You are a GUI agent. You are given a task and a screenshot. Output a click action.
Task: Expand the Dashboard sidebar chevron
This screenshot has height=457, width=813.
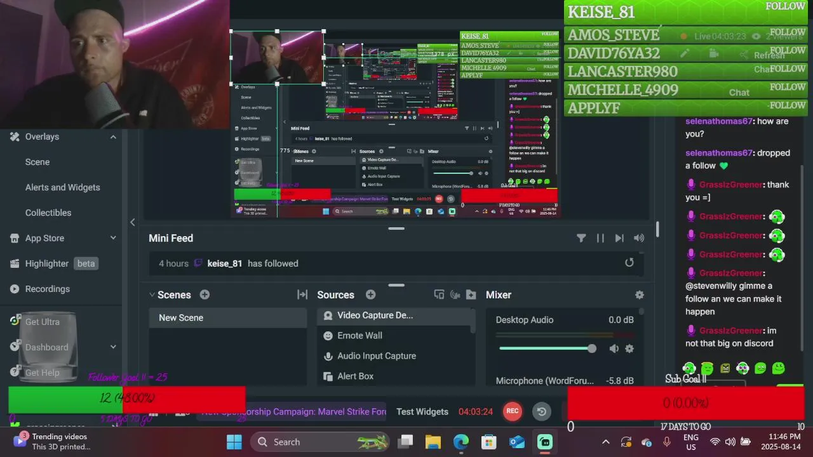tap(113, 347)
